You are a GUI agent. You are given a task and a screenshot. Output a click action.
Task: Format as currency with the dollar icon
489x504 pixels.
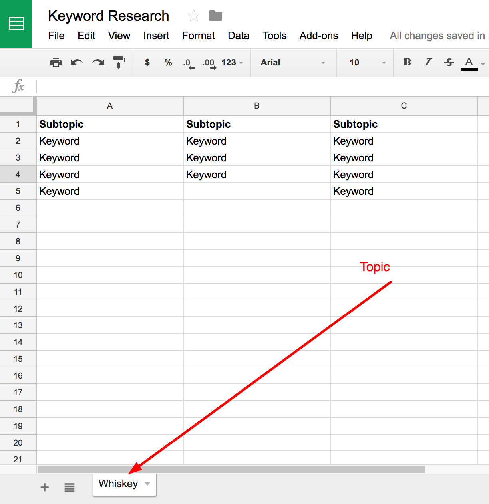click(x=147, y=62)
